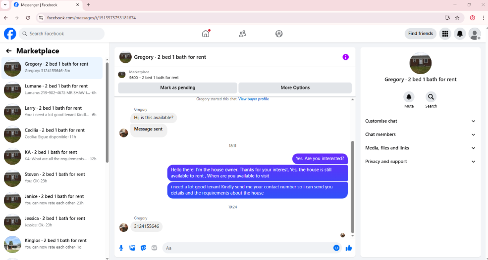Open Jessica's 2 bed 1 bath chat
The width and height of the screenshot is (488, 260).
52,222
